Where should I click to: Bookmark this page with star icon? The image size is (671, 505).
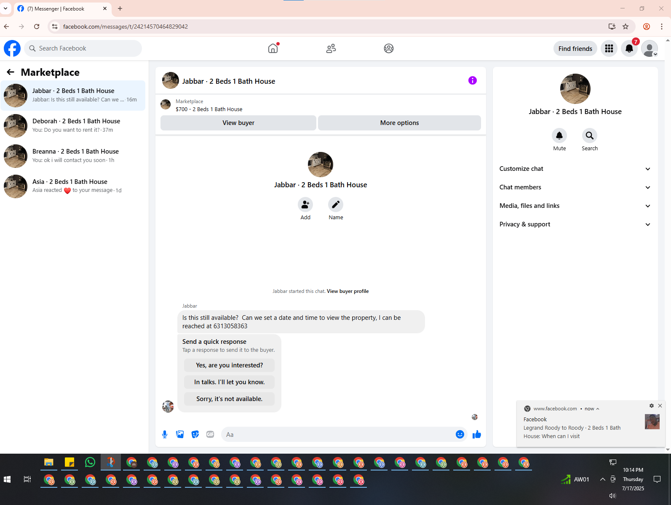pyautogui.click(x=626, y=27)
